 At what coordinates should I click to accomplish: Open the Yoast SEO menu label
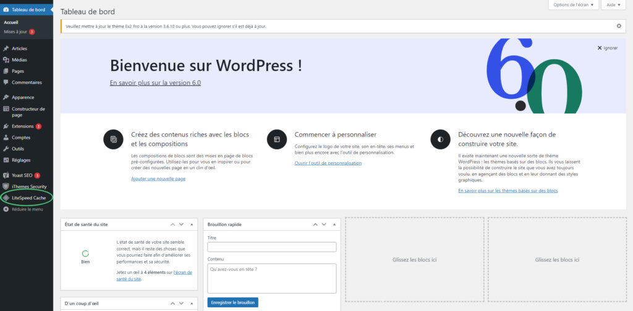(22, 175)
